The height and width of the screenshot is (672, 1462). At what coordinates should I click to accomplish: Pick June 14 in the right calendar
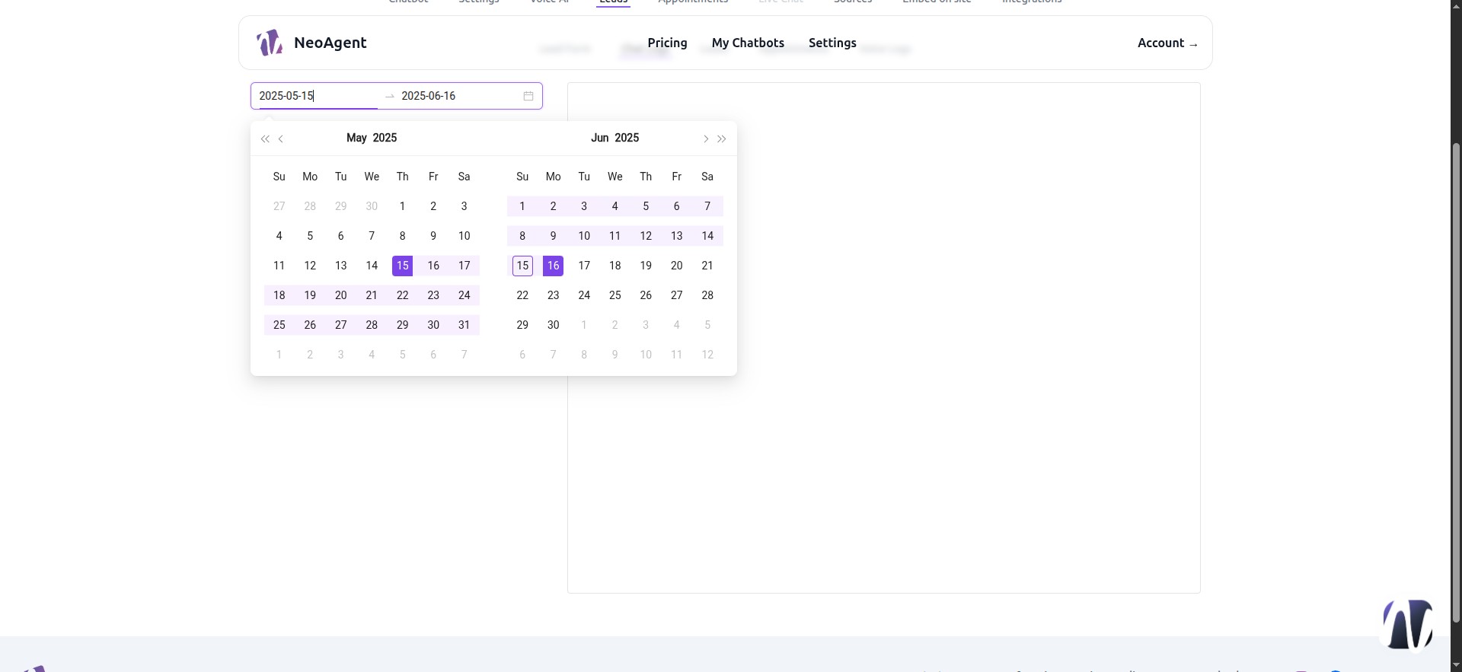click(x=707, y=236)
